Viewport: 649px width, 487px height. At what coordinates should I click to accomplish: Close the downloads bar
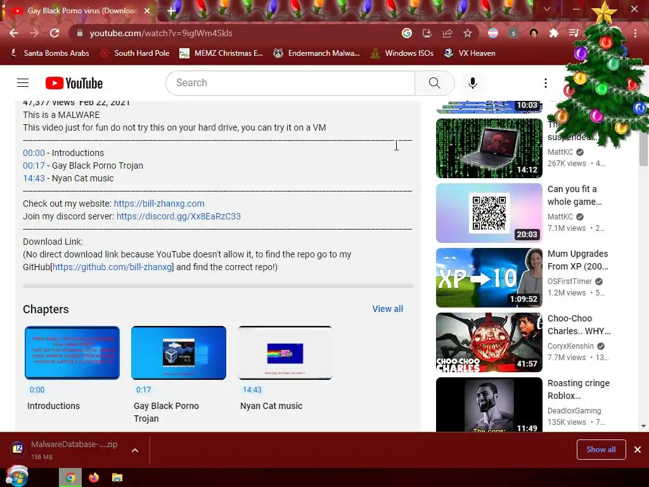coord(638,450)
